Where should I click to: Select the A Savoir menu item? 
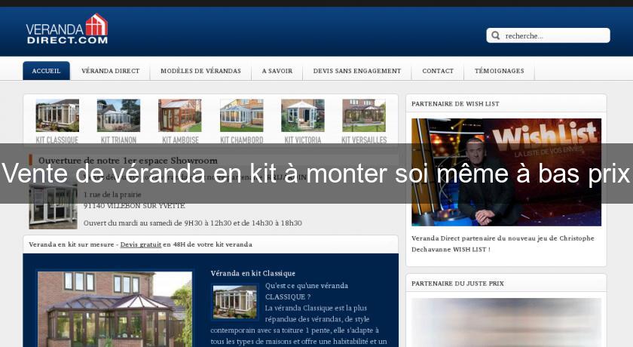click(277, 71)
